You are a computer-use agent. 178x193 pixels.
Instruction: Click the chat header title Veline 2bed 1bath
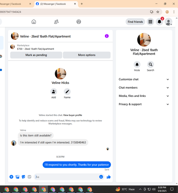[45, 36]
